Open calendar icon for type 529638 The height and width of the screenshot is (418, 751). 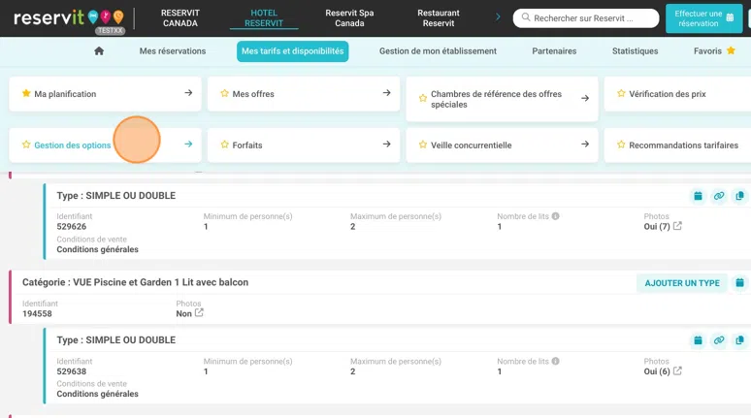click(x=698, y=340)
